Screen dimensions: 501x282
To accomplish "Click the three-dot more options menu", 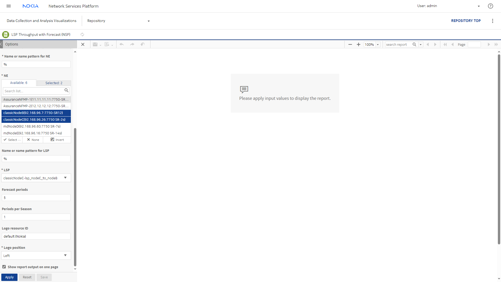I will pyautogui.click(x=492, y=21).
